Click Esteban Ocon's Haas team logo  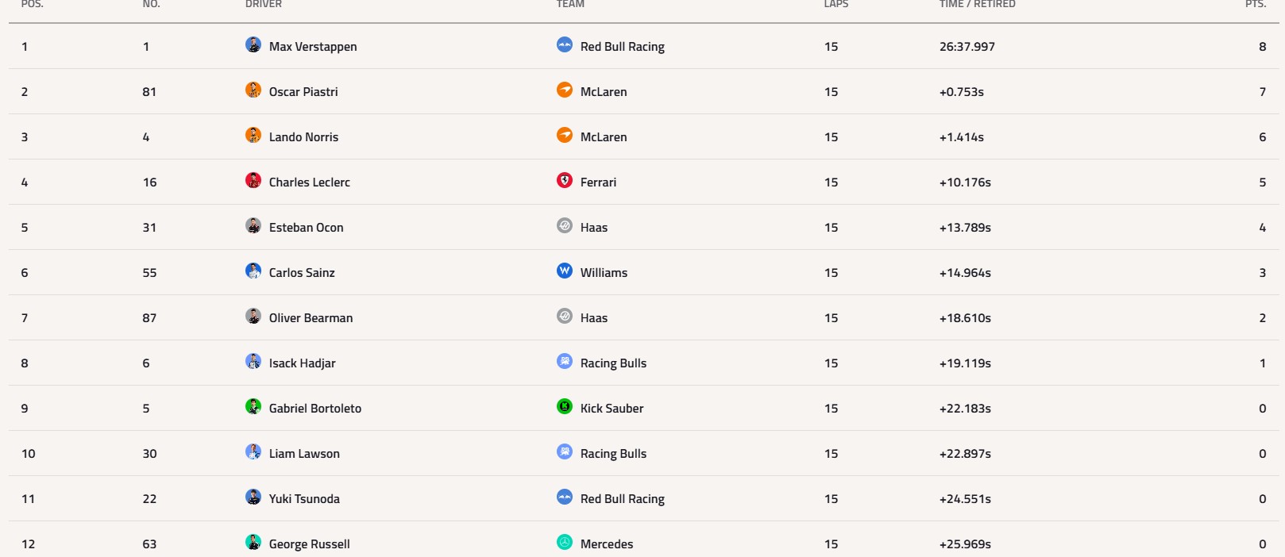[x=565, y=226]
